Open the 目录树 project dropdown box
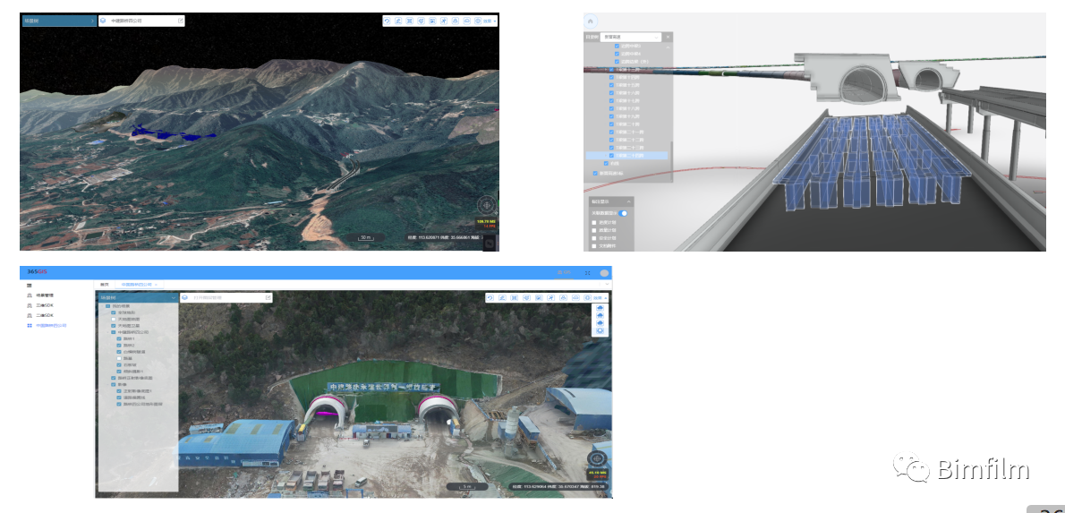1065x513 pixels. coord(630,37)
